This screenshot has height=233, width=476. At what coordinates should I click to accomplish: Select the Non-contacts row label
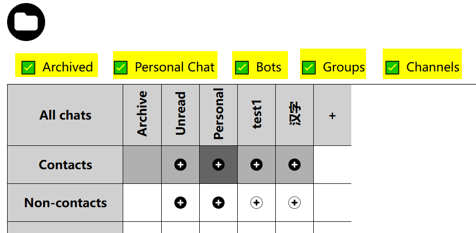click(x=65, y=203)
